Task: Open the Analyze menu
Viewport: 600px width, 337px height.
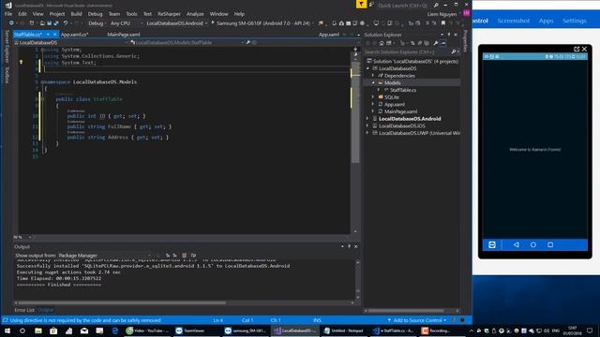Action: pos(195,14)
